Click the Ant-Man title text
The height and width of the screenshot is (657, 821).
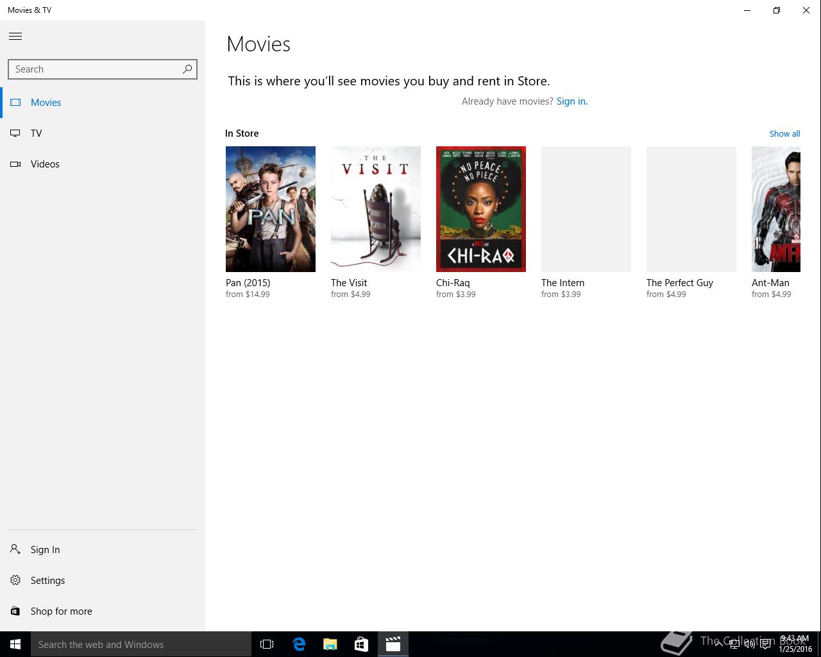tap(770, 283)
